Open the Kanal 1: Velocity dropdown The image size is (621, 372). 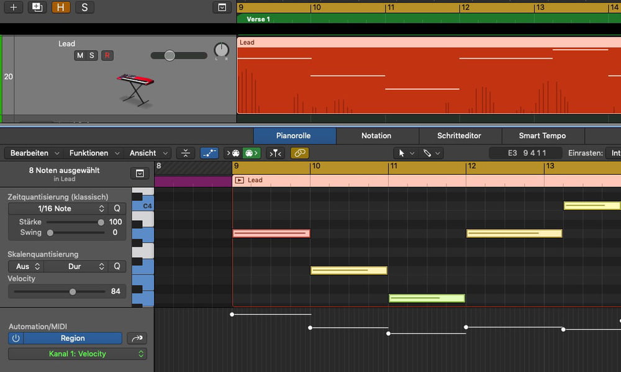coord(78,354)
